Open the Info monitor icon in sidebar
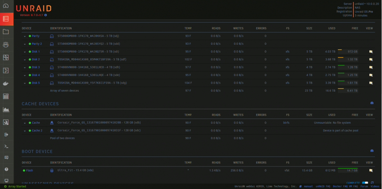 tap(6, 181)
